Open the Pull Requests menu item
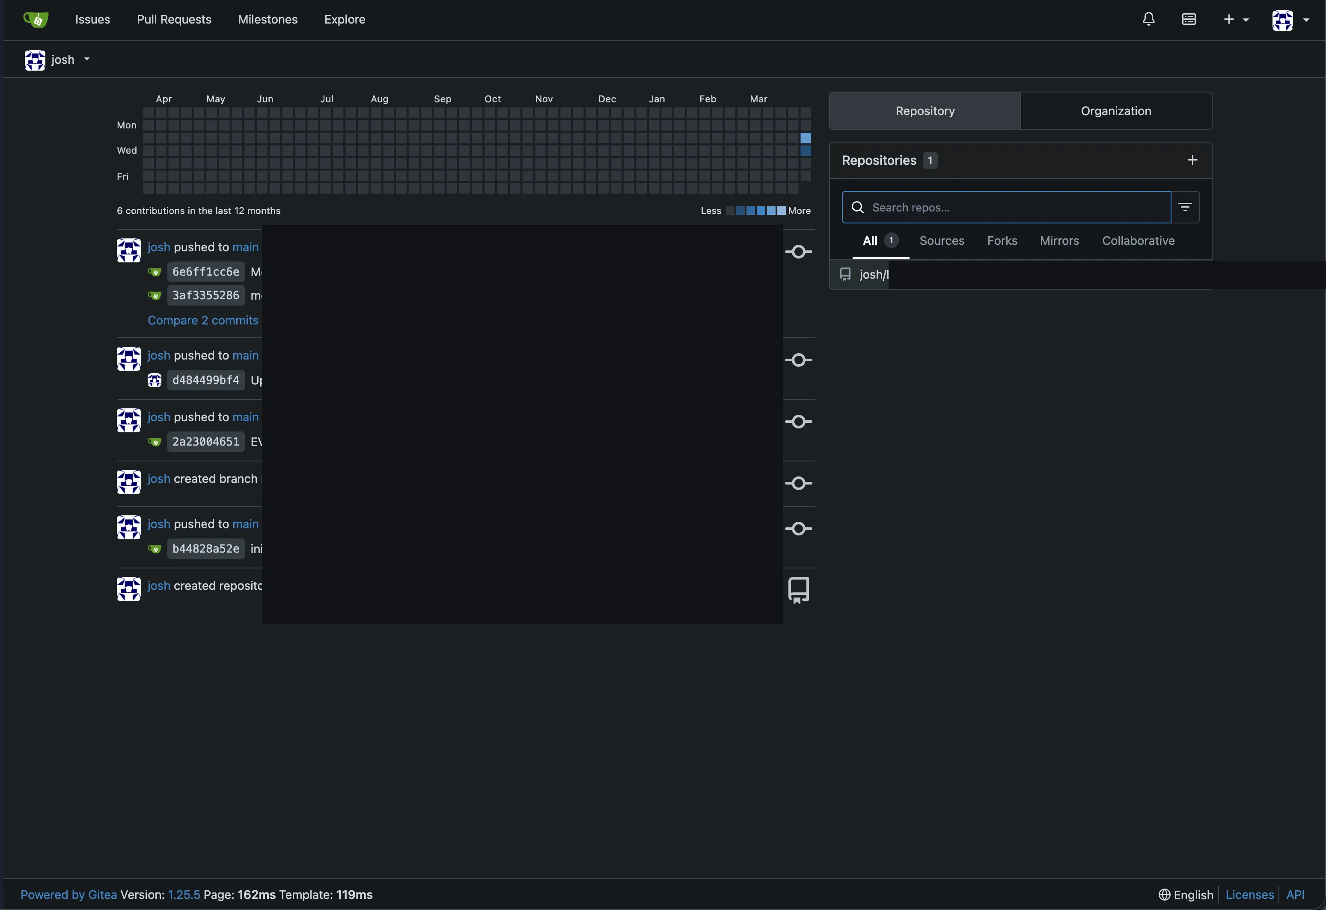The image size is (1326, 910). tap(174, 19)
